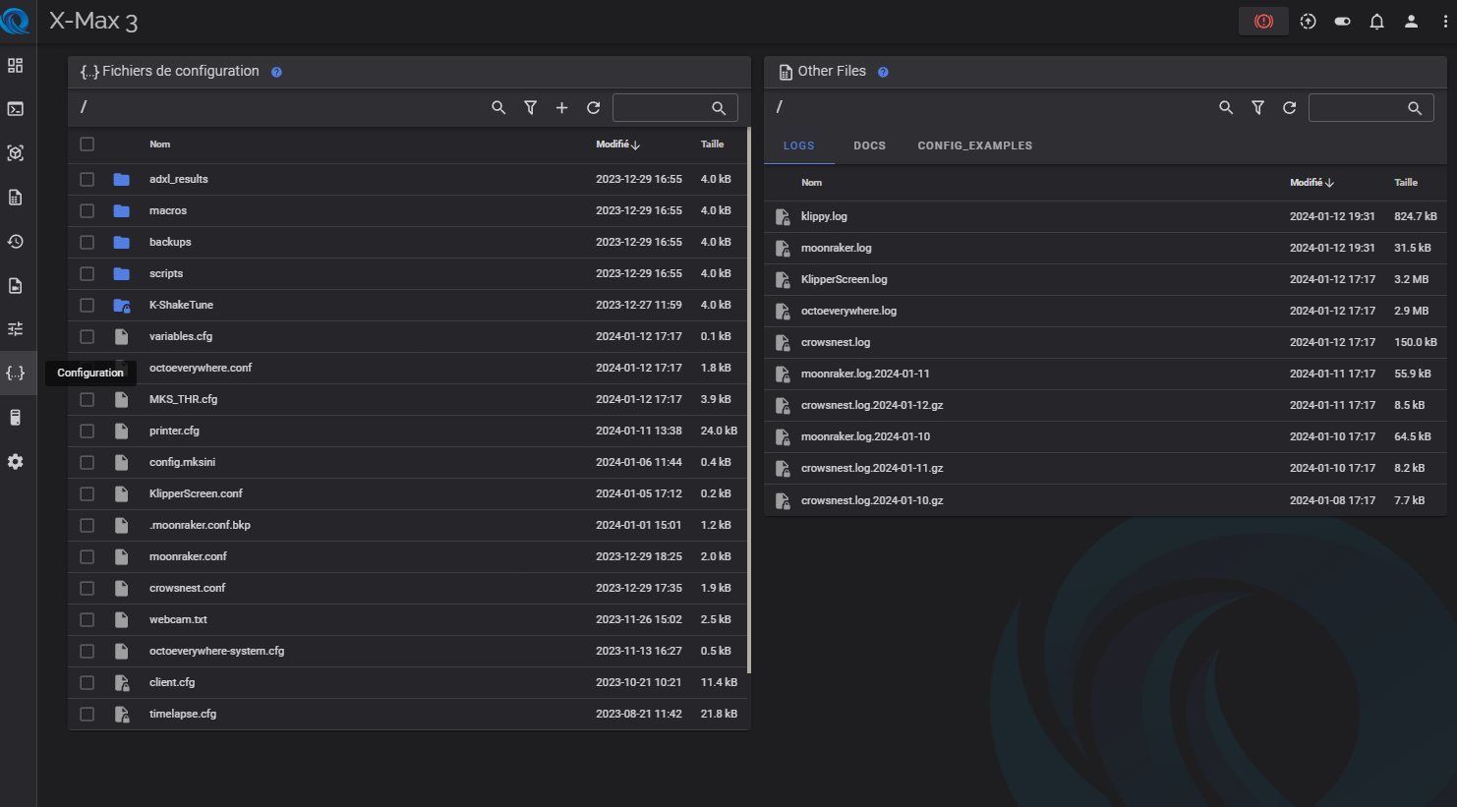Open the Settings gear in sidebar
This screenshot has width=1457, height=807.
click(x=15, y=461)
